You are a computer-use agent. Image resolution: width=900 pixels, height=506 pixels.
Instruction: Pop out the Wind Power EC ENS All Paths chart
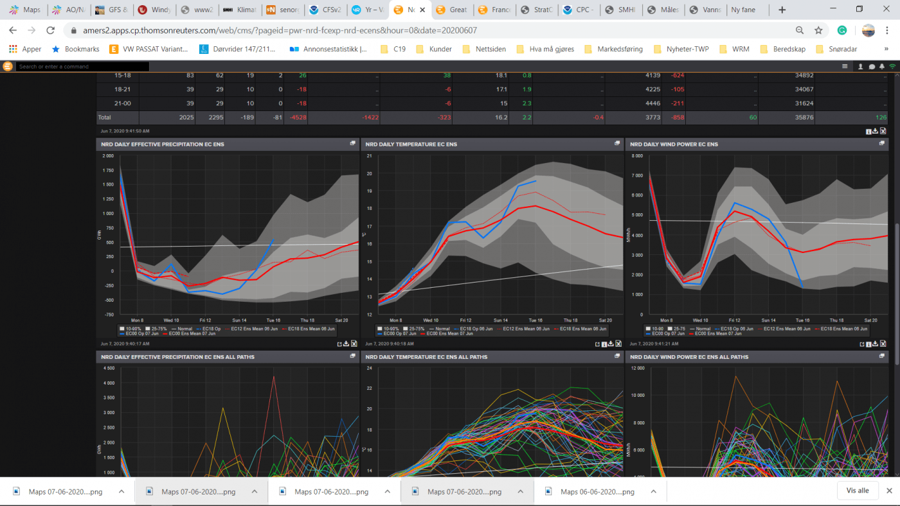[883, 356]
